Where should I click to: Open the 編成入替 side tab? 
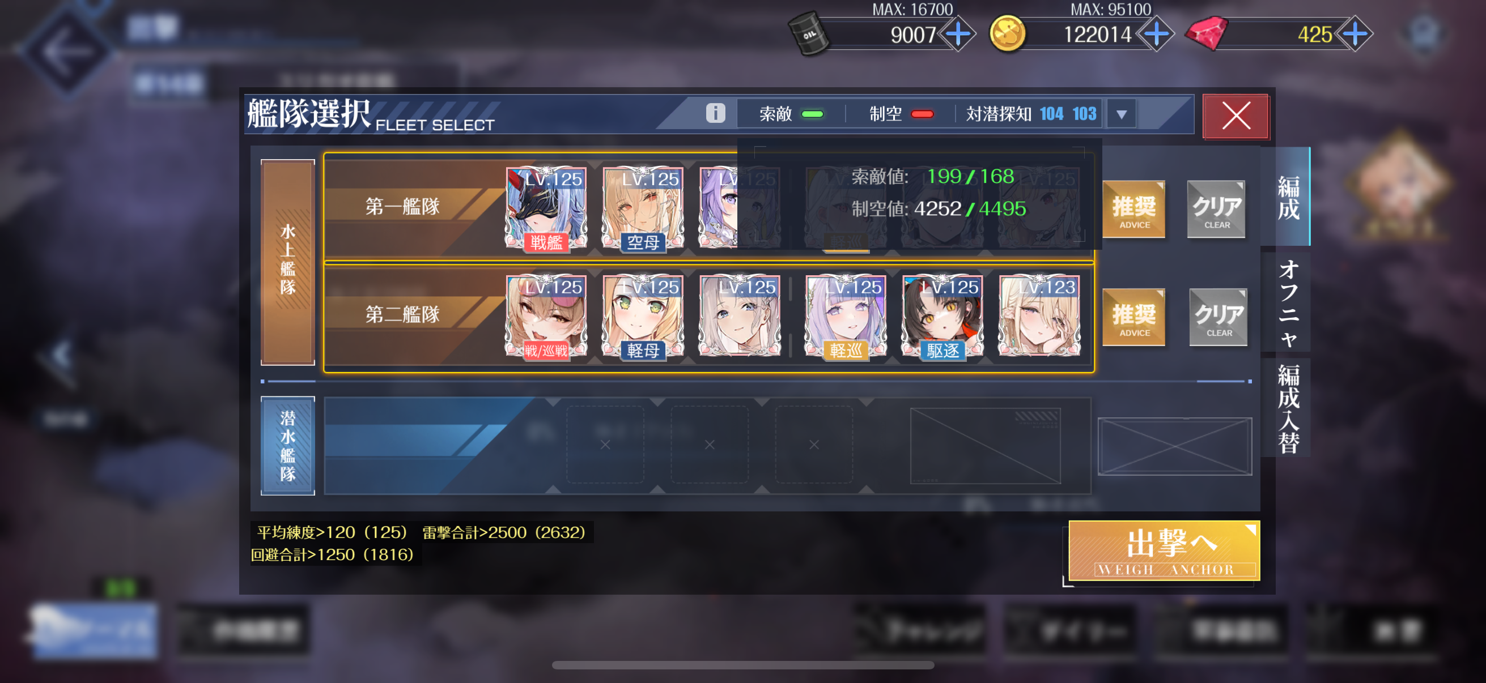click(1287, 408)
